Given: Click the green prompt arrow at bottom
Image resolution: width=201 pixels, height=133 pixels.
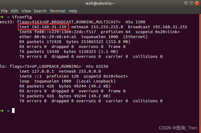Looking at the screenshot, I should click(2, 111).
